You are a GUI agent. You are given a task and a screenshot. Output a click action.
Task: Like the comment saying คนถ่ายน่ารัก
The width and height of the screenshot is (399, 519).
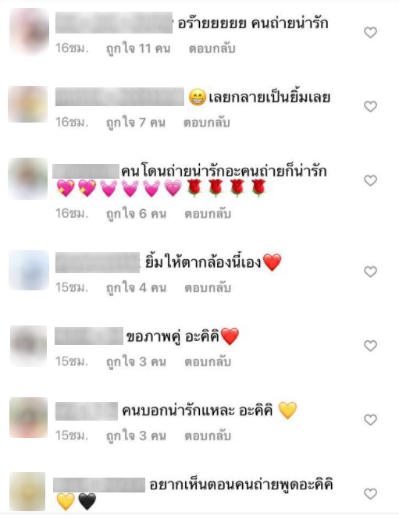(370, 33)
